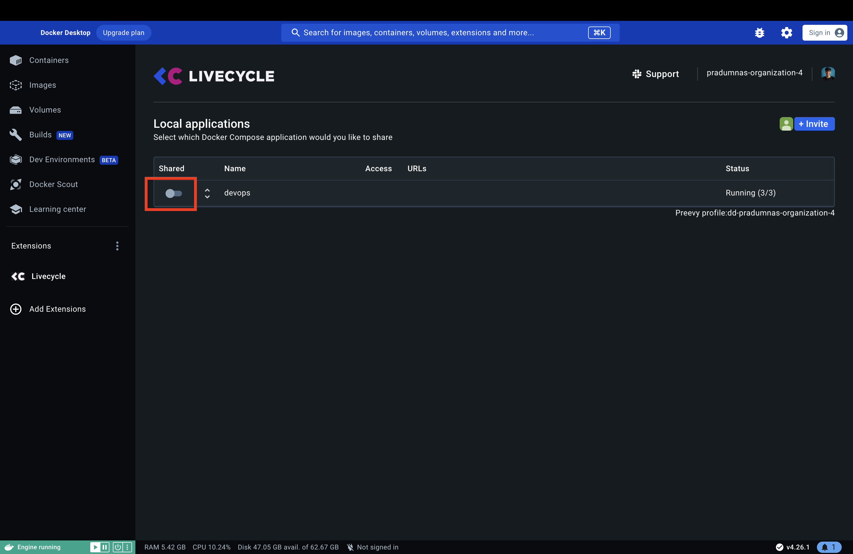
Task: Open the Builds section
Action: coord(41,134)
